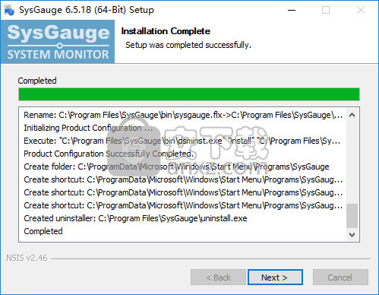Click the greyed-out Cancel button

pyautogui.click(x=340, y=278)
